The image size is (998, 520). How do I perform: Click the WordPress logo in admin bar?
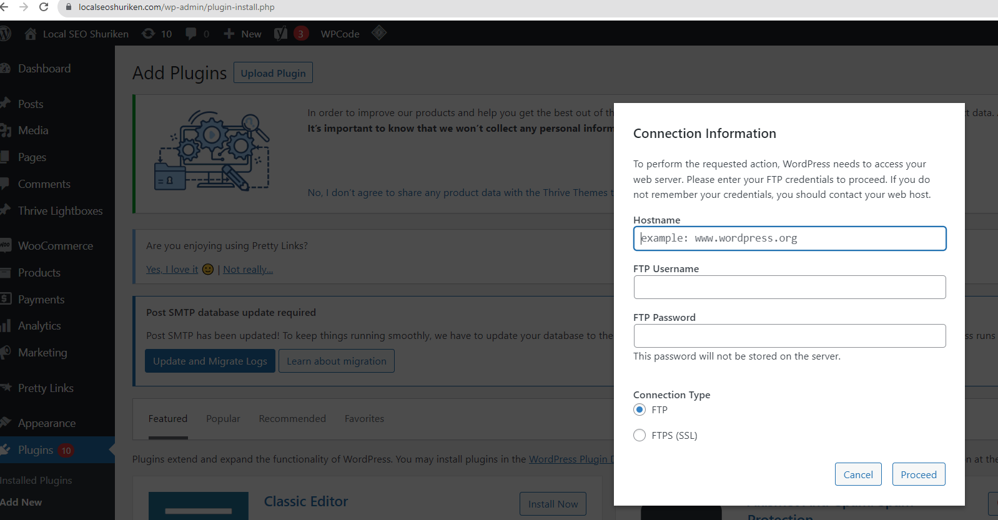click(5, 33)
